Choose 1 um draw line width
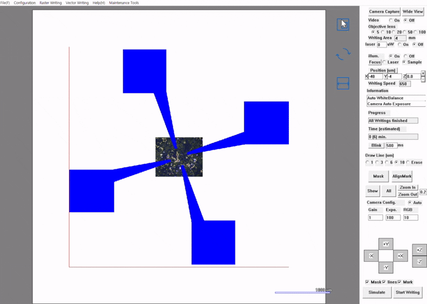Screen dimensions: 427x304 [x=368, y=163]
